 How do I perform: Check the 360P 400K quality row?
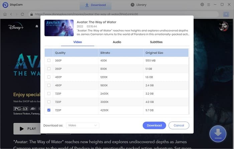click(x=49, y=60)
